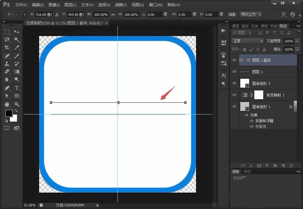
Task: Select the Magic Wand tool
Action: coord(17,40)
